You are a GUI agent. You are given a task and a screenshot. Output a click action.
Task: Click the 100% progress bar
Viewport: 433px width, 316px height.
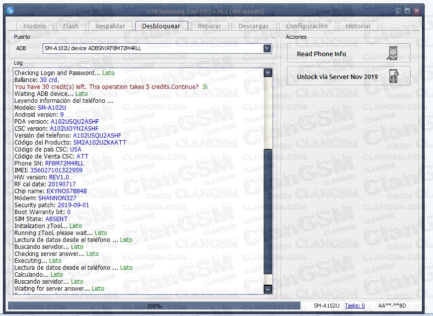154,306
